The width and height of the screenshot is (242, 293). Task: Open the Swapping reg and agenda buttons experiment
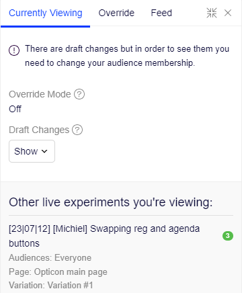(x=104, y=236)
